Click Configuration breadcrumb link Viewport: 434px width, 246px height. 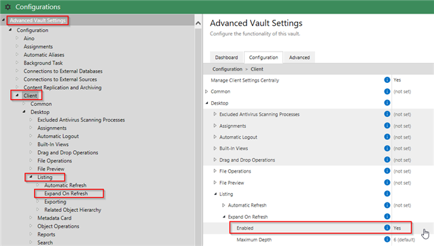tap(228, 69)
